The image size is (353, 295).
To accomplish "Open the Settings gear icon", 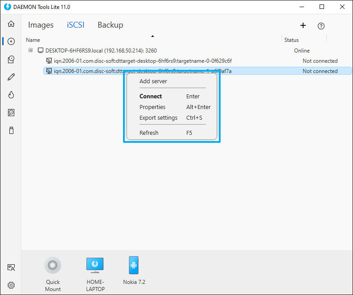I will click(11, 285).
